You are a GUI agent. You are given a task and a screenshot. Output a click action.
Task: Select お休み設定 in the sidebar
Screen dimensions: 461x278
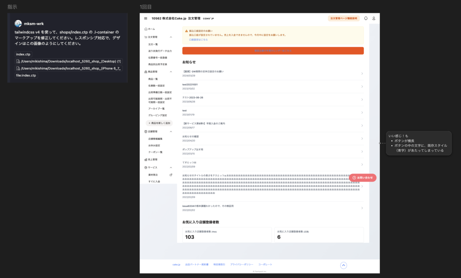[154, 146]
